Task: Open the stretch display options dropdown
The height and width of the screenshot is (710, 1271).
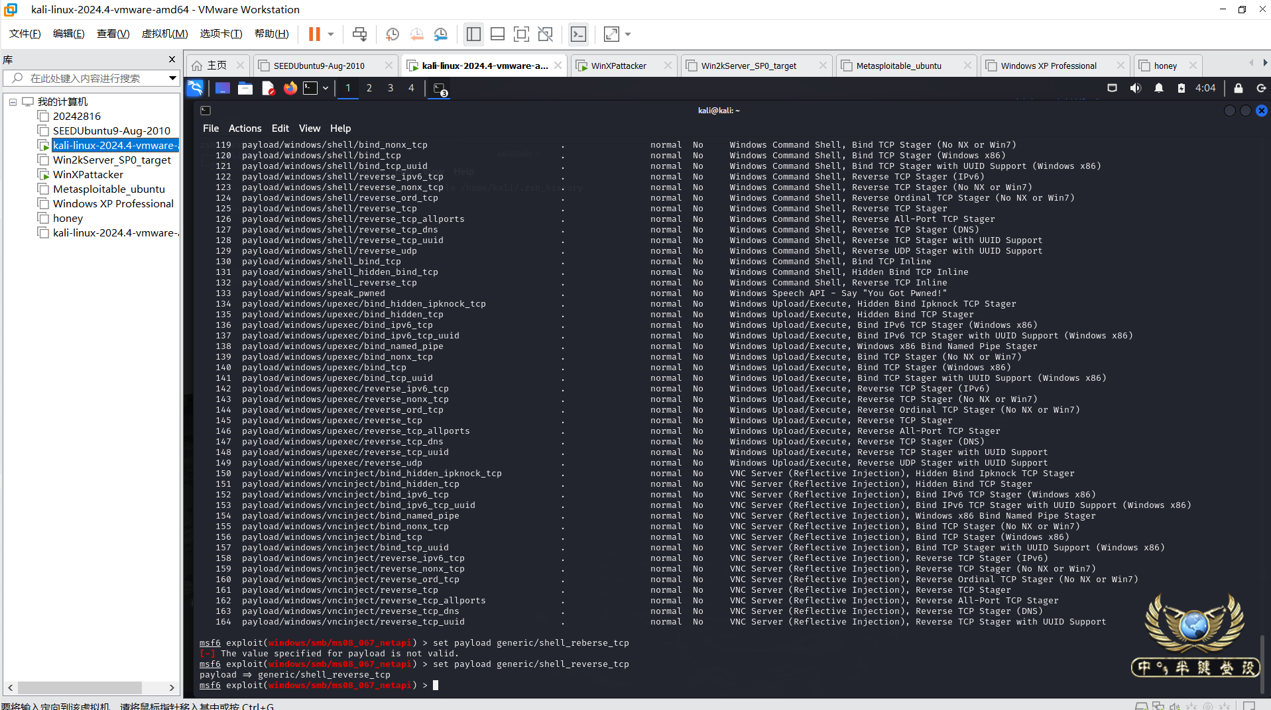Action: (x=628, y=34)
